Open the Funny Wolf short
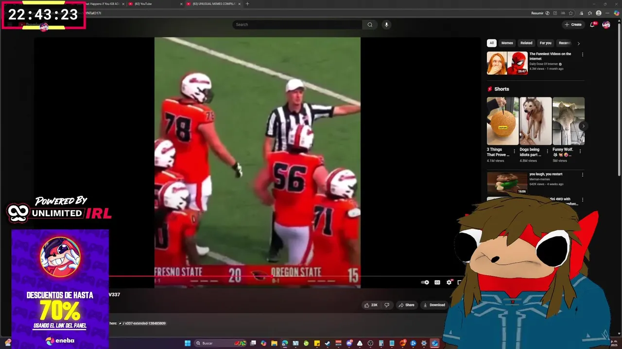 click(569, 121)
